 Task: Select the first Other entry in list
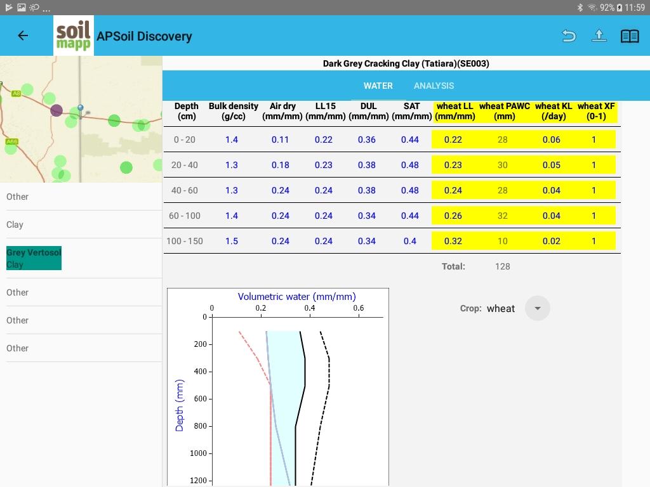(x=18, y=197)
